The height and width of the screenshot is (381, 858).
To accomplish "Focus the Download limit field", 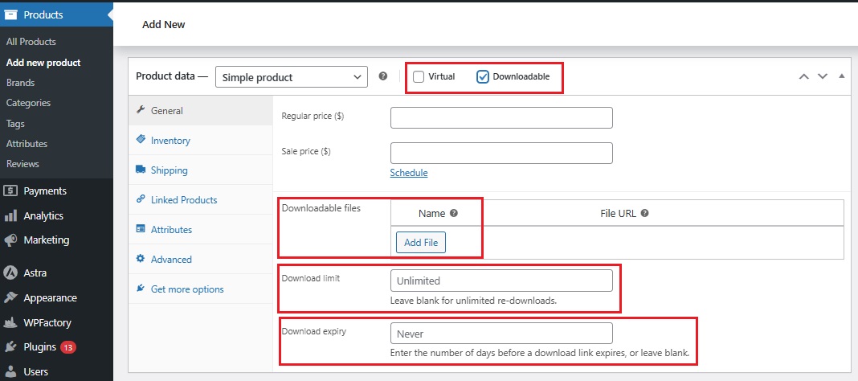I will 501,281.
